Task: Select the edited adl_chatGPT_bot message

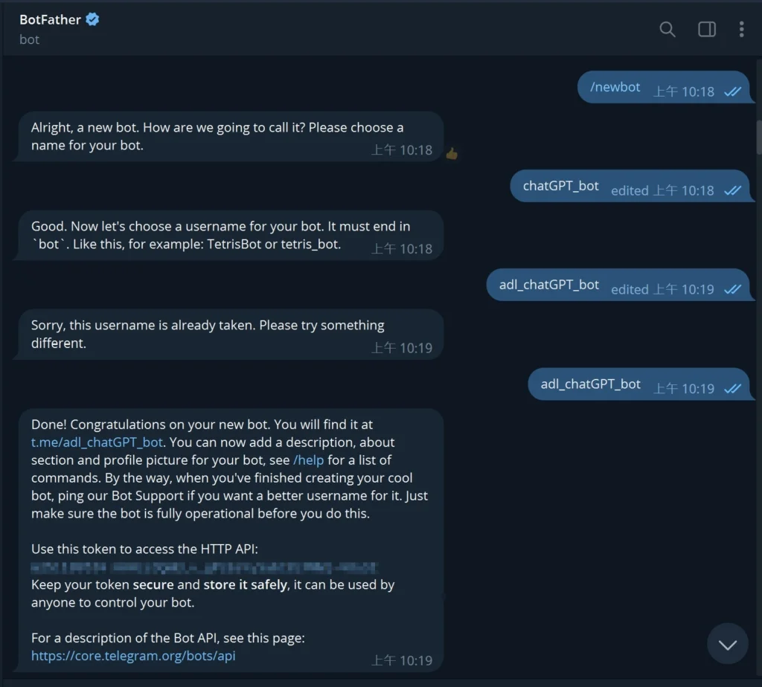Action: [x=618, y=285]
